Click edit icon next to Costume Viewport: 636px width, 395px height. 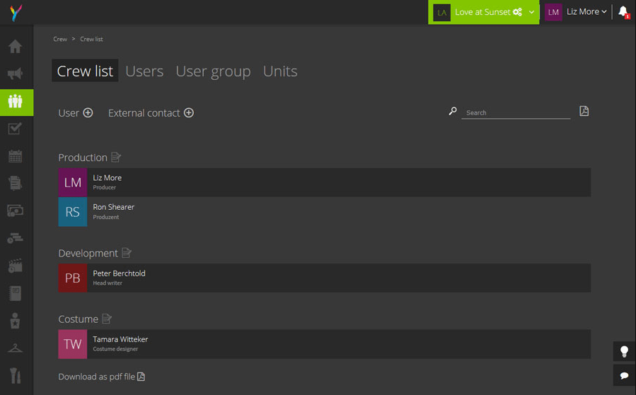[107, 319]
